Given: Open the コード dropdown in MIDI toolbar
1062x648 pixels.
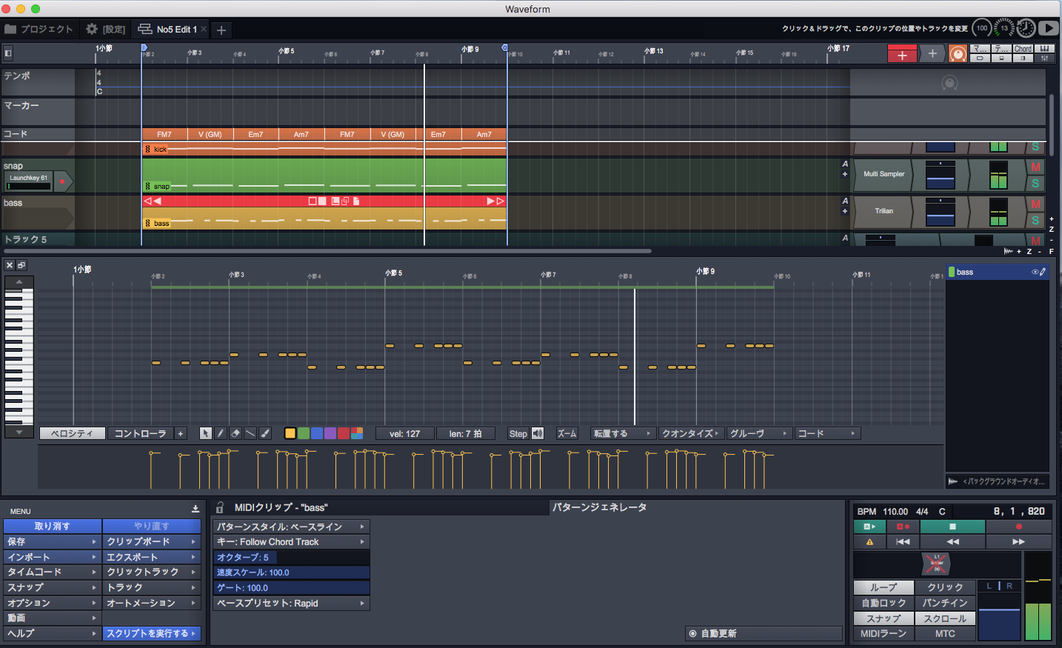Looking at the screenshot, I should 827,433.
